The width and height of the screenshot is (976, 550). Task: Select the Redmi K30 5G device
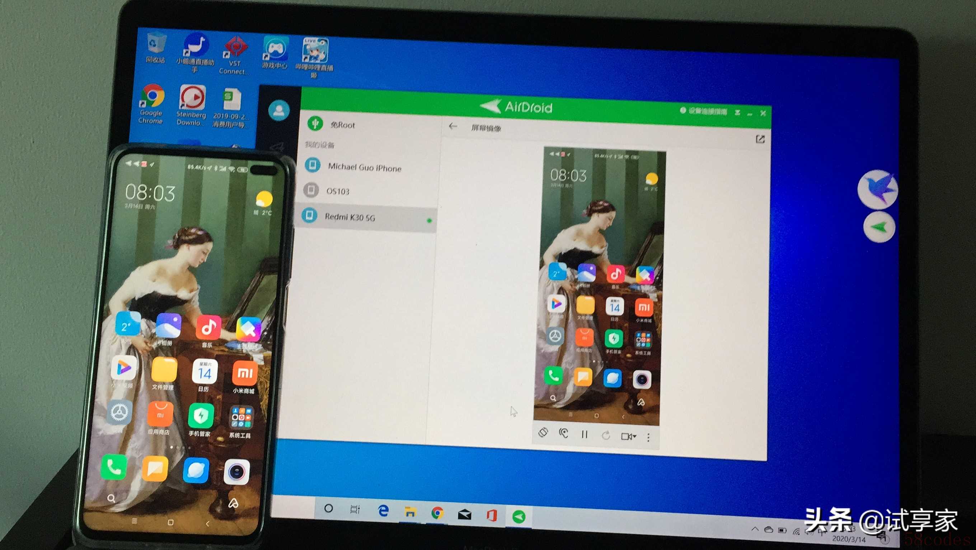[x=366, y=218]
